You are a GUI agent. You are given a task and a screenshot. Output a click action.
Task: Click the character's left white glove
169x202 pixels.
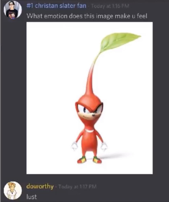(74, 146)
